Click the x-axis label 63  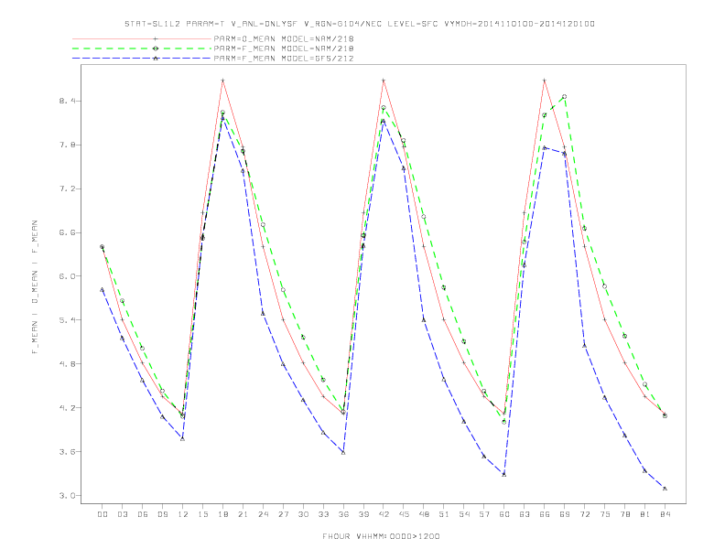(525, 514)
